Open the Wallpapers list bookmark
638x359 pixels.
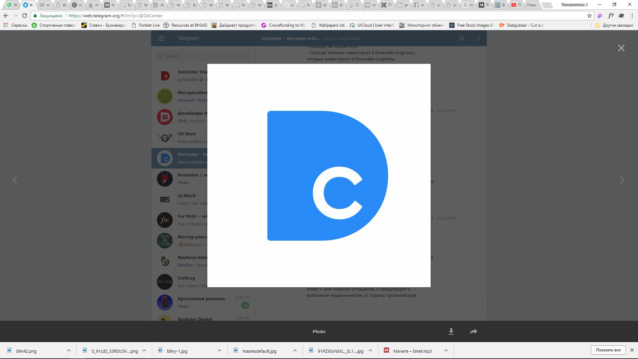tap(328, 25)
